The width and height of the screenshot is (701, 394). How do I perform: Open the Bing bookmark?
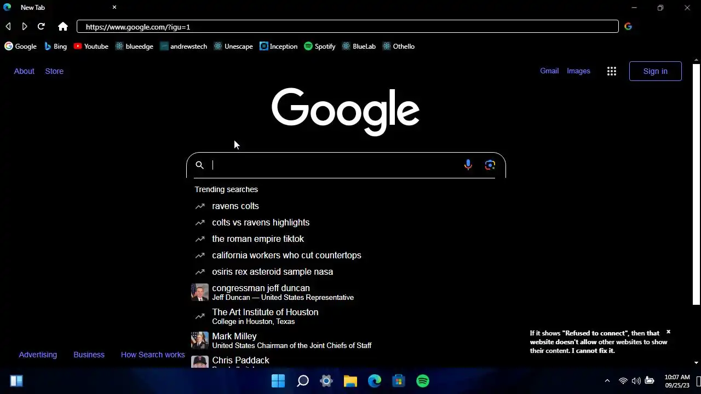click(x=55, y=47)
